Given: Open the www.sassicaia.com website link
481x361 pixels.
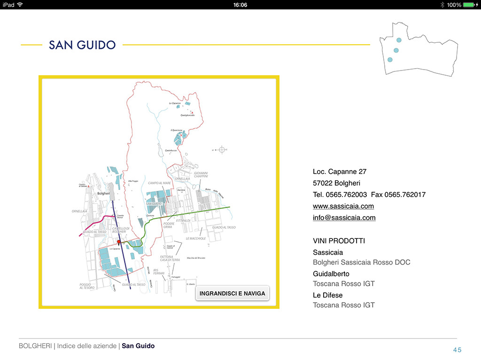Looking at the screenshot, I should pyautogui.click(x=343, y=206).
